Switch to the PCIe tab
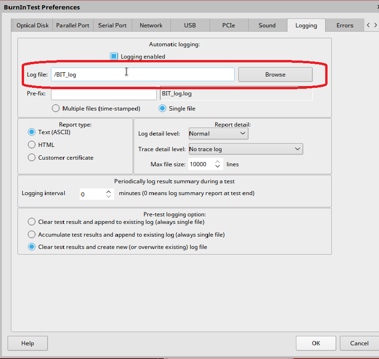 point(228,26)
